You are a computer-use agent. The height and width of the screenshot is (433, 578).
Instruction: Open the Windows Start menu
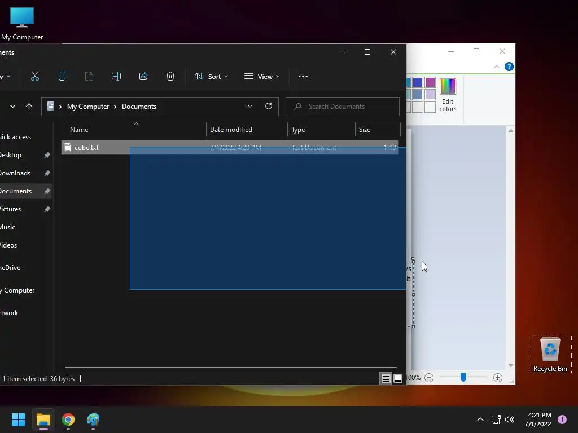(x=18, y=419)
